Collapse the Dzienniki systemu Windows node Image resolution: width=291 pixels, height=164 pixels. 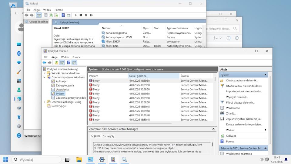pyautogui.click(x=44, y=77)
